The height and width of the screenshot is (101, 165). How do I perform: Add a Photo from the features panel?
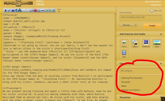[124, 43]
